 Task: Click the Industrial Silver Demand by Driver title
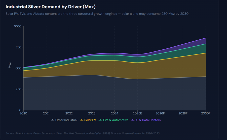[51, 7]
